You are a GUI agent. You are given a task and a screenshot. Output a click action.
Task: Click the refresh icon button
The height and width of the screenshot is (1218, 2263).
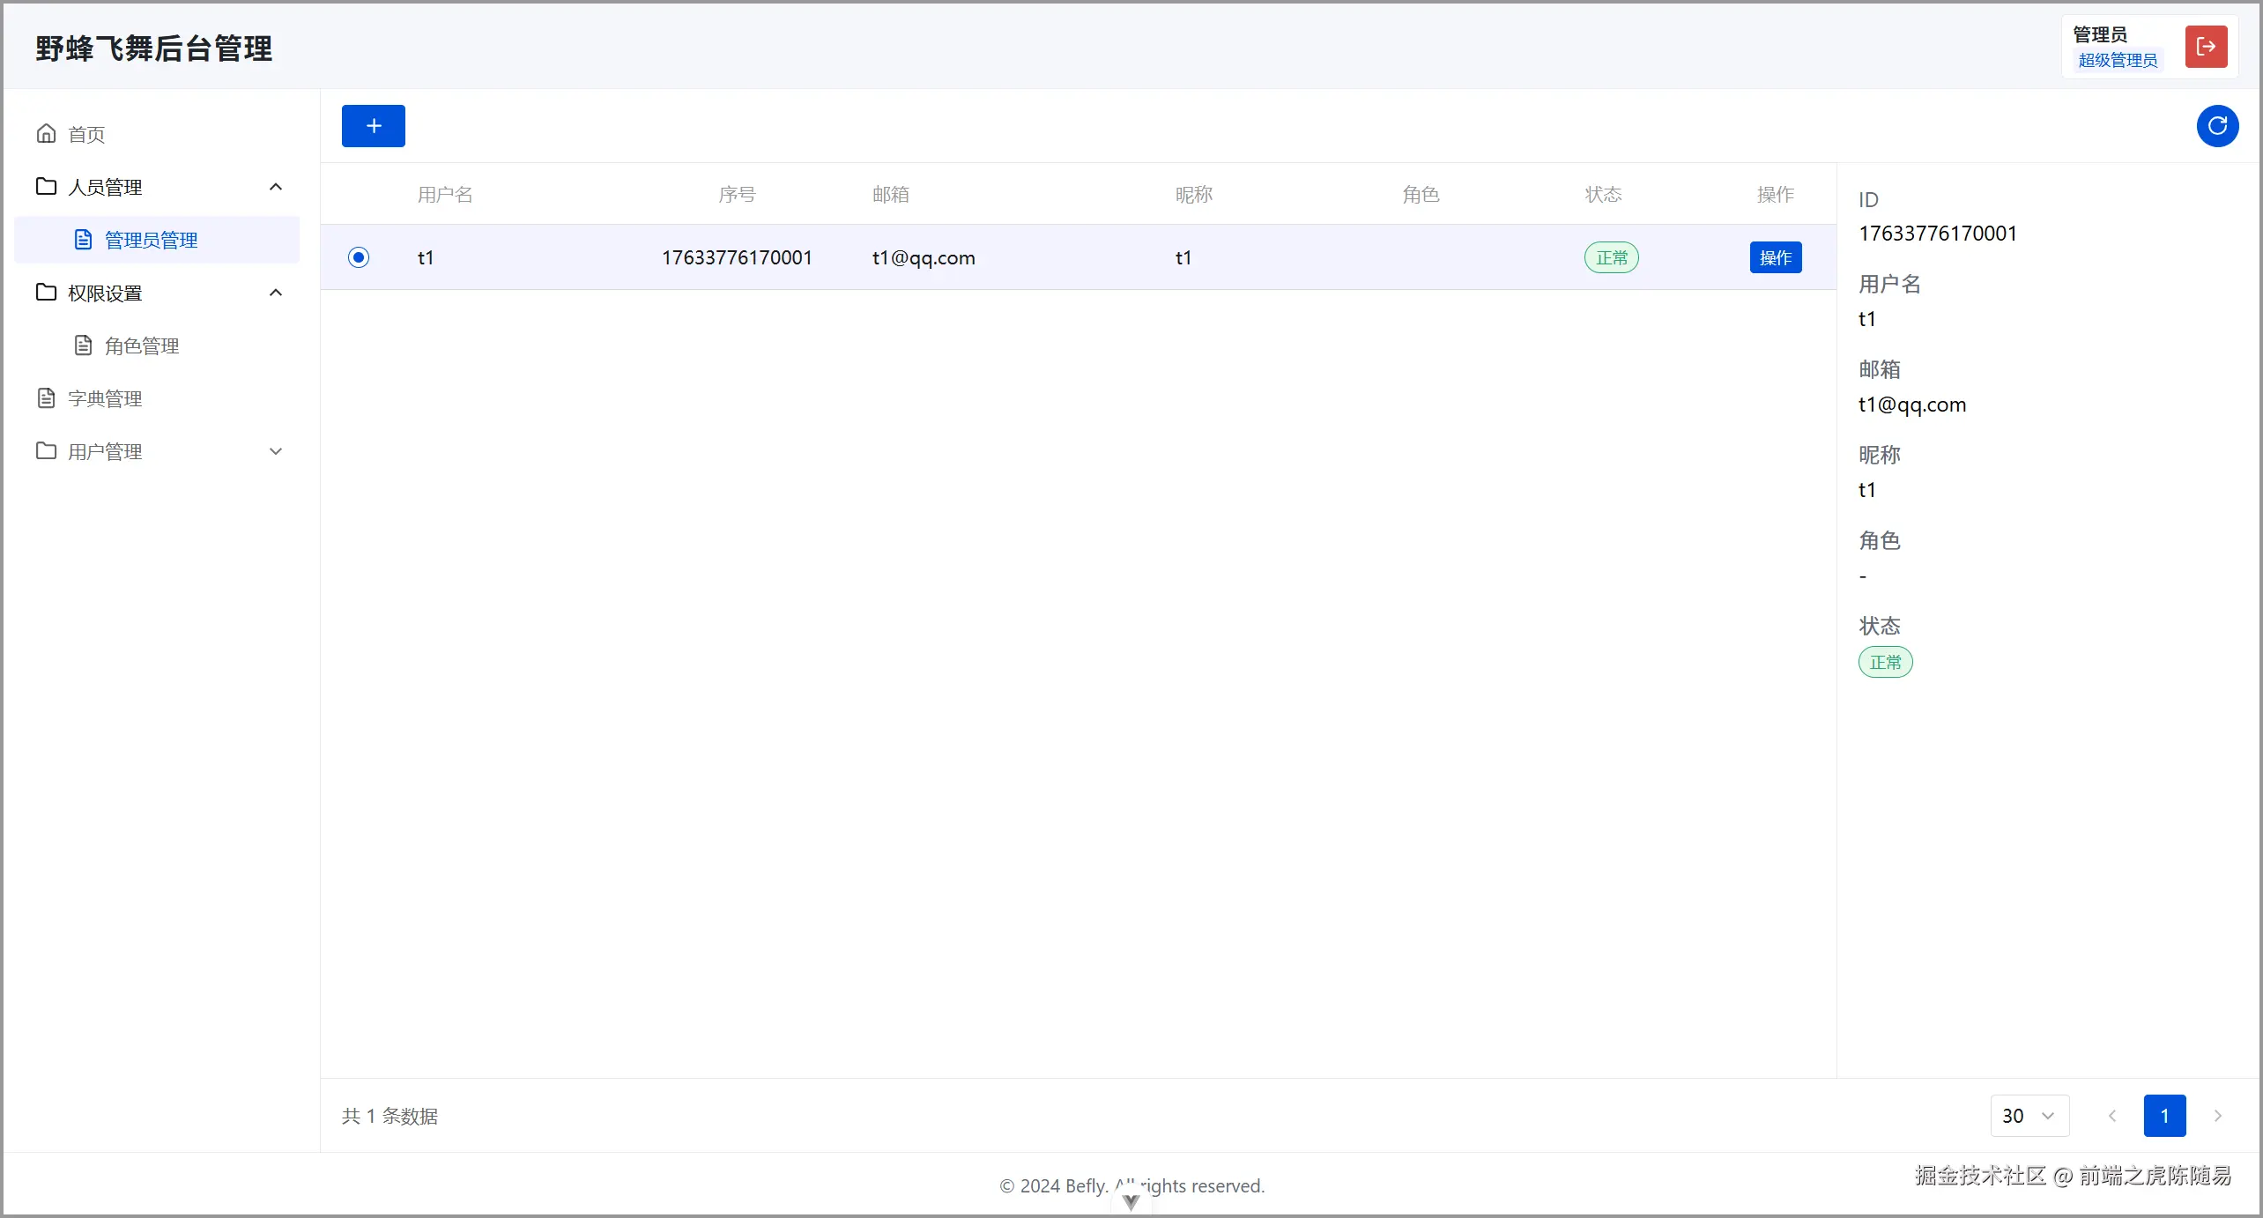coord(2217,126)
